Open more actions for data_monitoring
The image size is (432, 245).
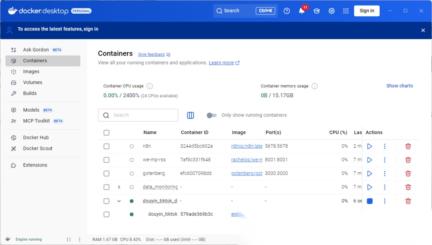click(385, 187)
